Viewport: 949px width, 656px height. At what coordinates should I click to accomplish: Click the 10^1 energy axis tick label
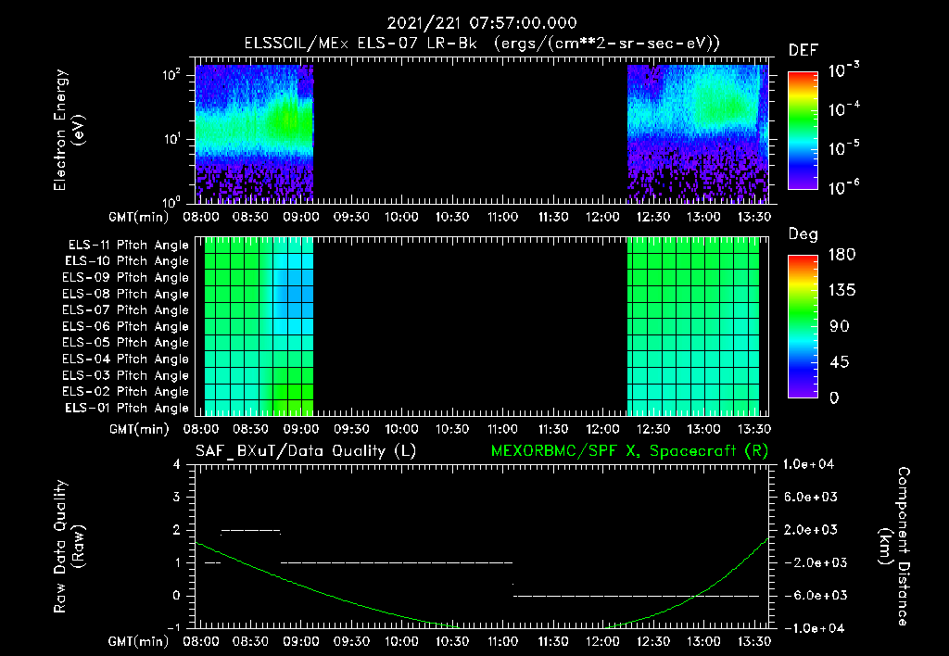[x=171, y=139]
